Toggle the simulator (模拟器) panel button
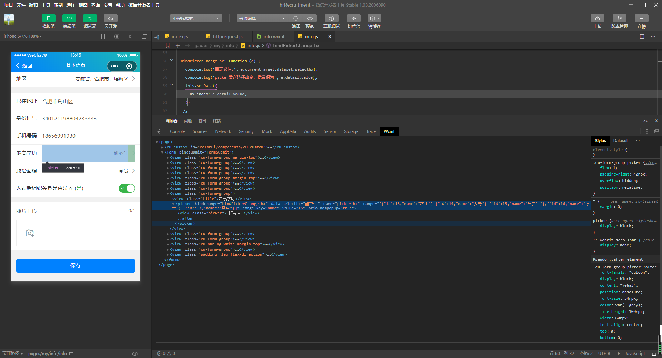The height and width of the screenshot is (358, 662). (x=48, y=18)
